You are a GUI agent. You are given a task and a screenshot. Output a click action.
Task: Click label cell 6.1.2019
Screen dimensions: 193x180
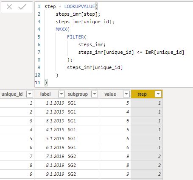coord(50,147)
